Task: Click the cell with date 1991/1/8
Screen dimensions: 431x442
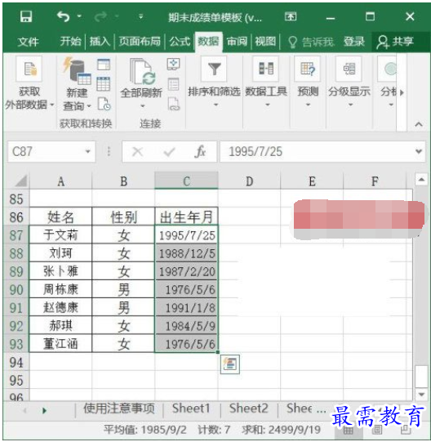Action: coord(186,307)
